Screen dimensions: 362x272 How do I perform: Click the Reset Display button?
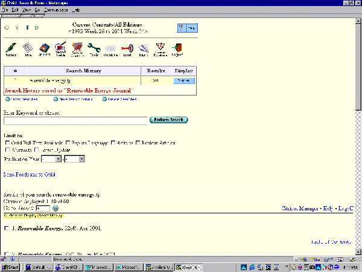[51, 216]
